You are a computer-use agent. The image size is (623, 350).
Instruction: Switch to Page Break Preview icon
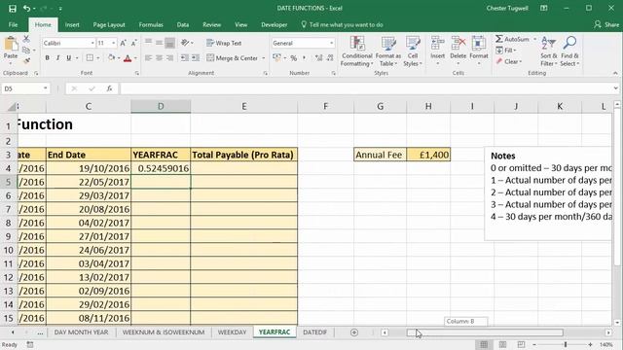(522, 344)
